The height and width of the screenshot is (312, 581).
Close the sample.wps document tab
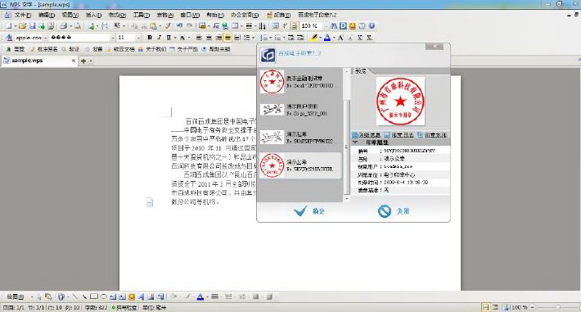(74, 61)
